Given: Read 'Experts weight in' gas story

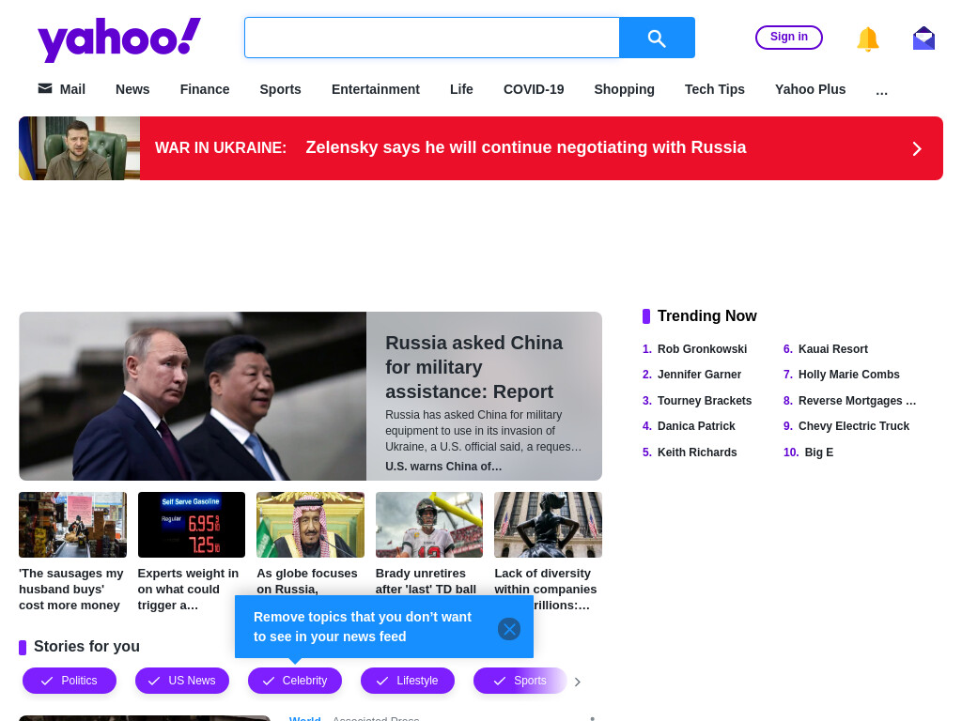Looking at the screenshot, I should (188, 590).
